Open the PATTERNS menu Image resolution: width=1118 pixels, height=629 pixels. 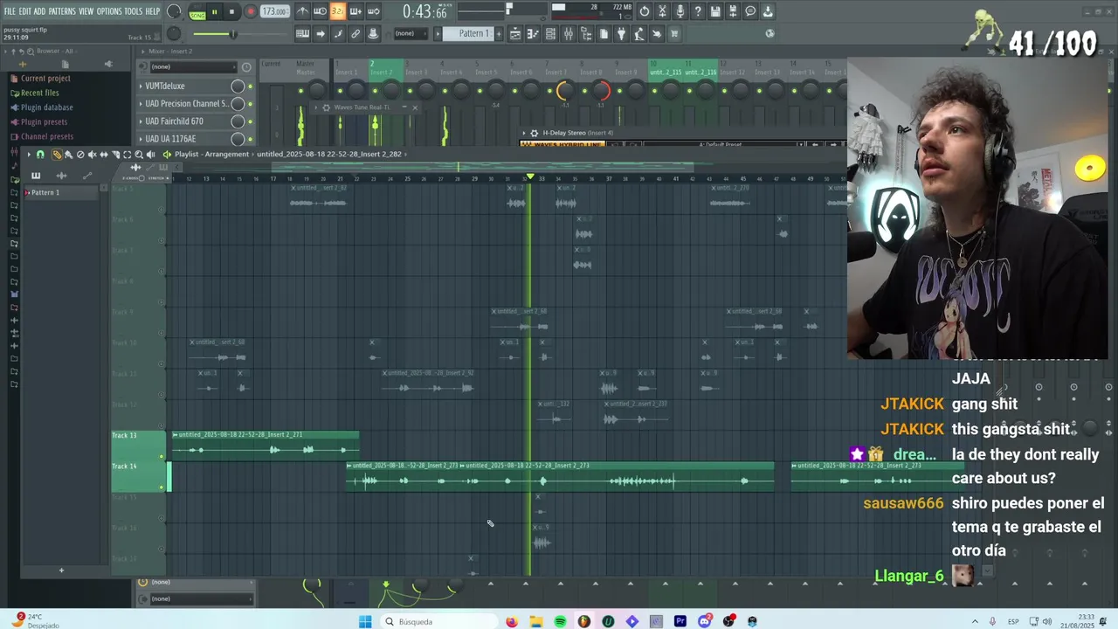62,11
